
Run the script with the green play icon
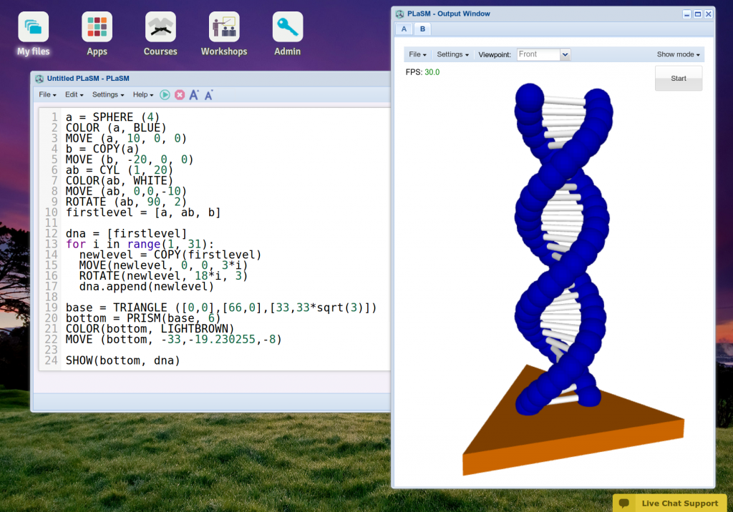(x=165, y=95)
